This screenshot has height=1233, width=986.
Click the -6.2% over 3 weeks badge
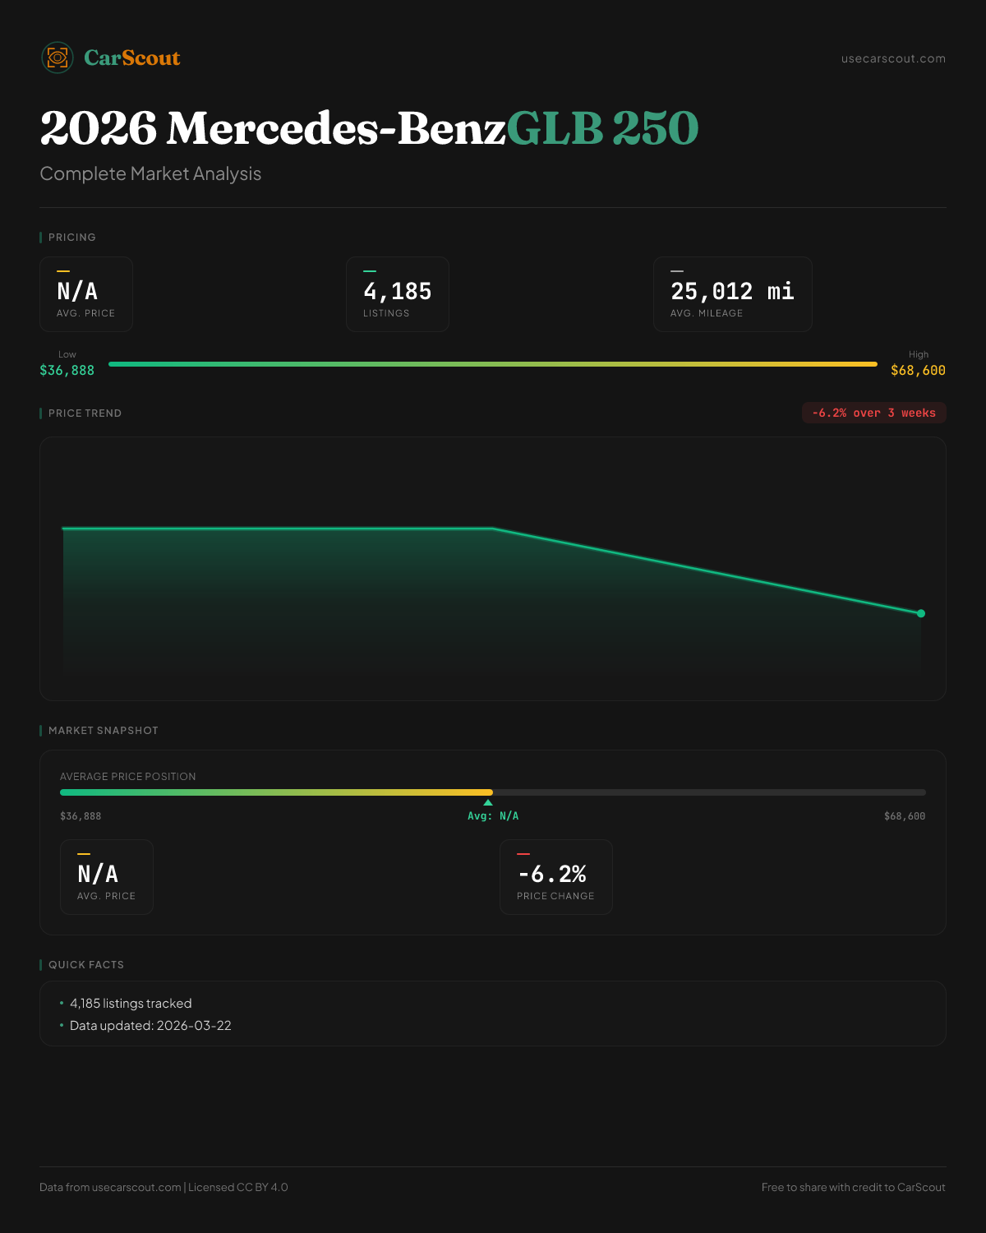[x=873, y=413]
